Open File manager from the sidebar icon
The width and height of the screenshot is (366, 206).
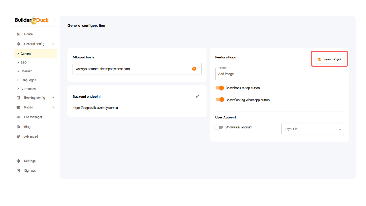point(18,117)
